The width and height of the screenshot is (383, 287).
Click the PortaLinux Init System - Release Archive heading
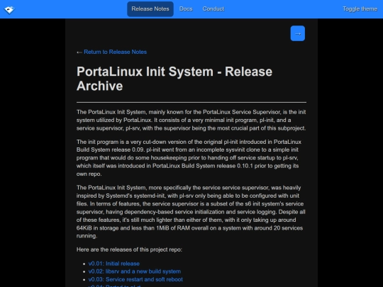pos(174,79)
